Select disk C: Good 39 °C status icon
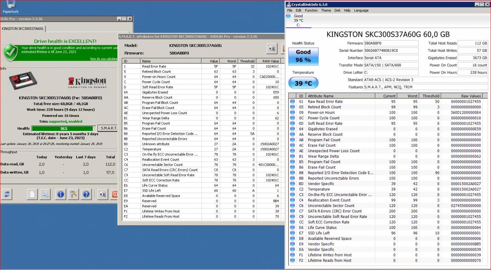Image resolution: width=491 pixels, height=270 pixels. pos(288,16)
